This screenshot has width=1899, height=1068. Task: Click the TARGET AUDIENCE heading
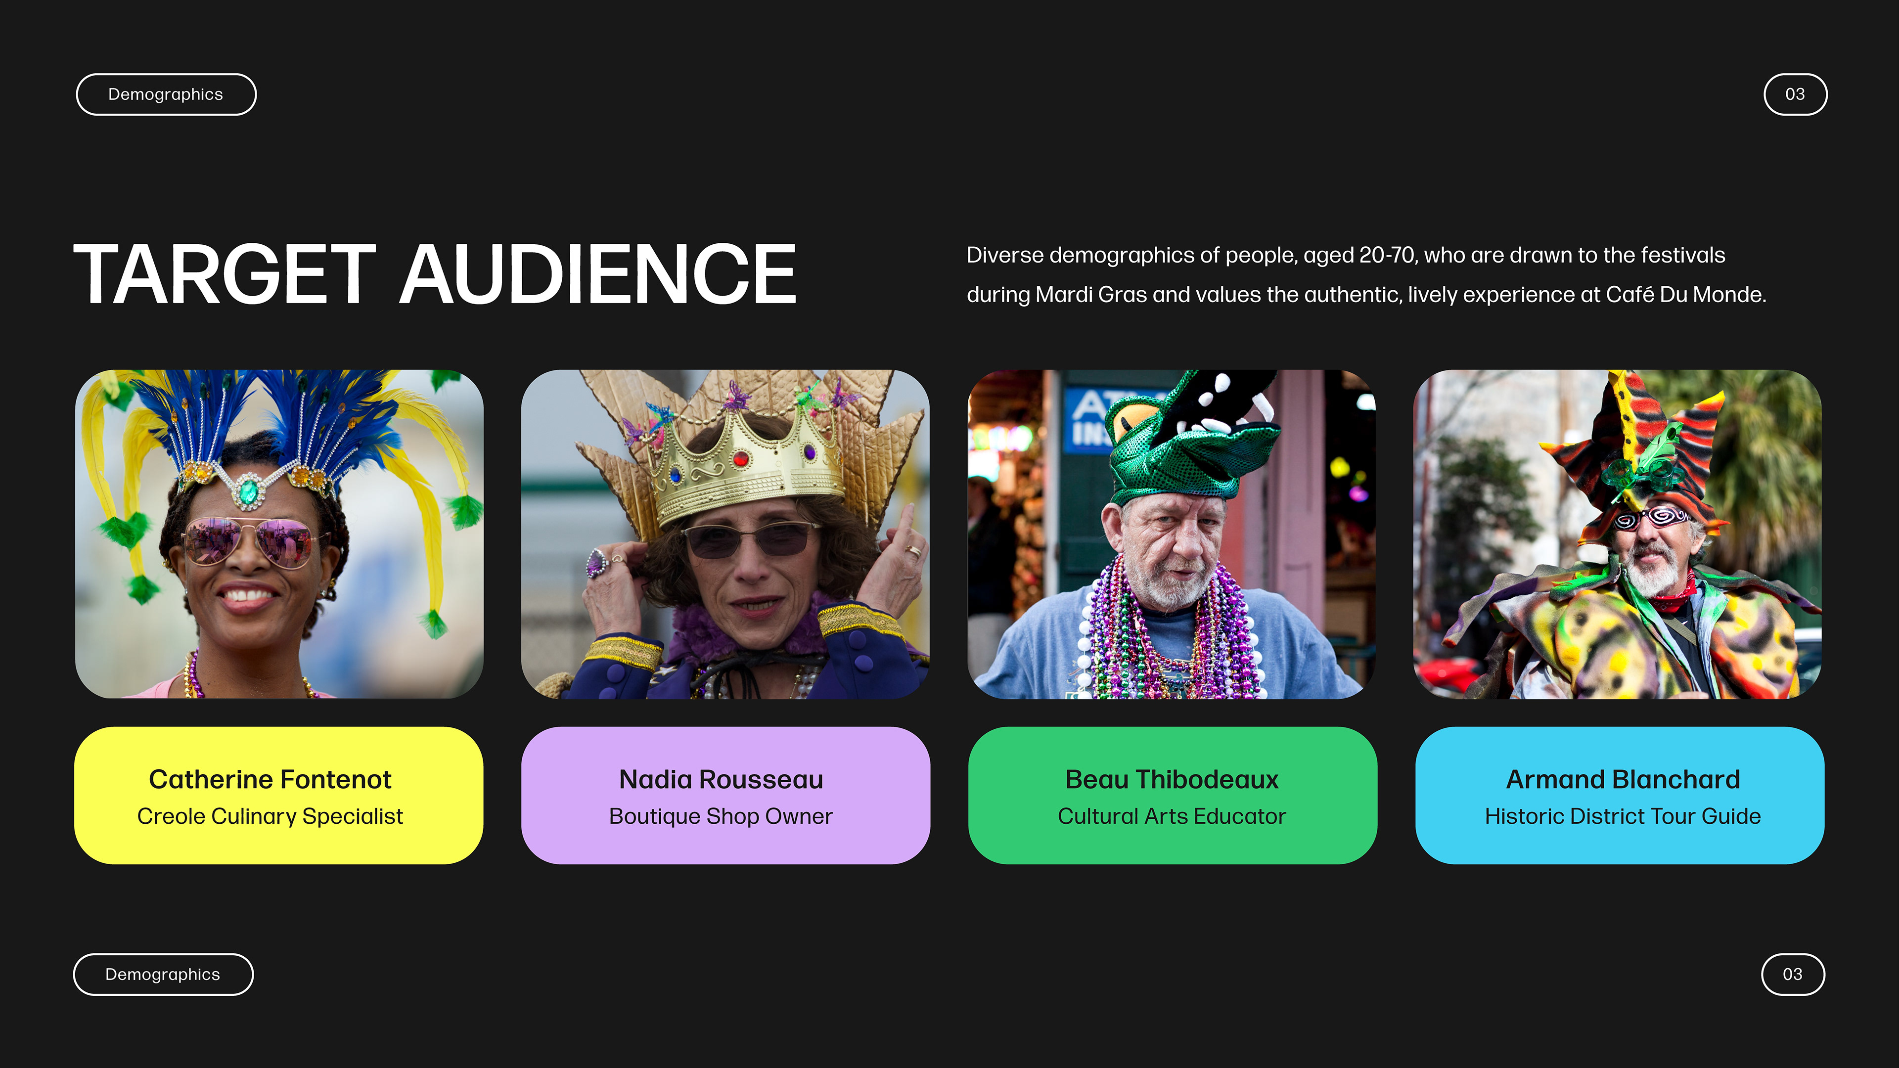point(435,274)
